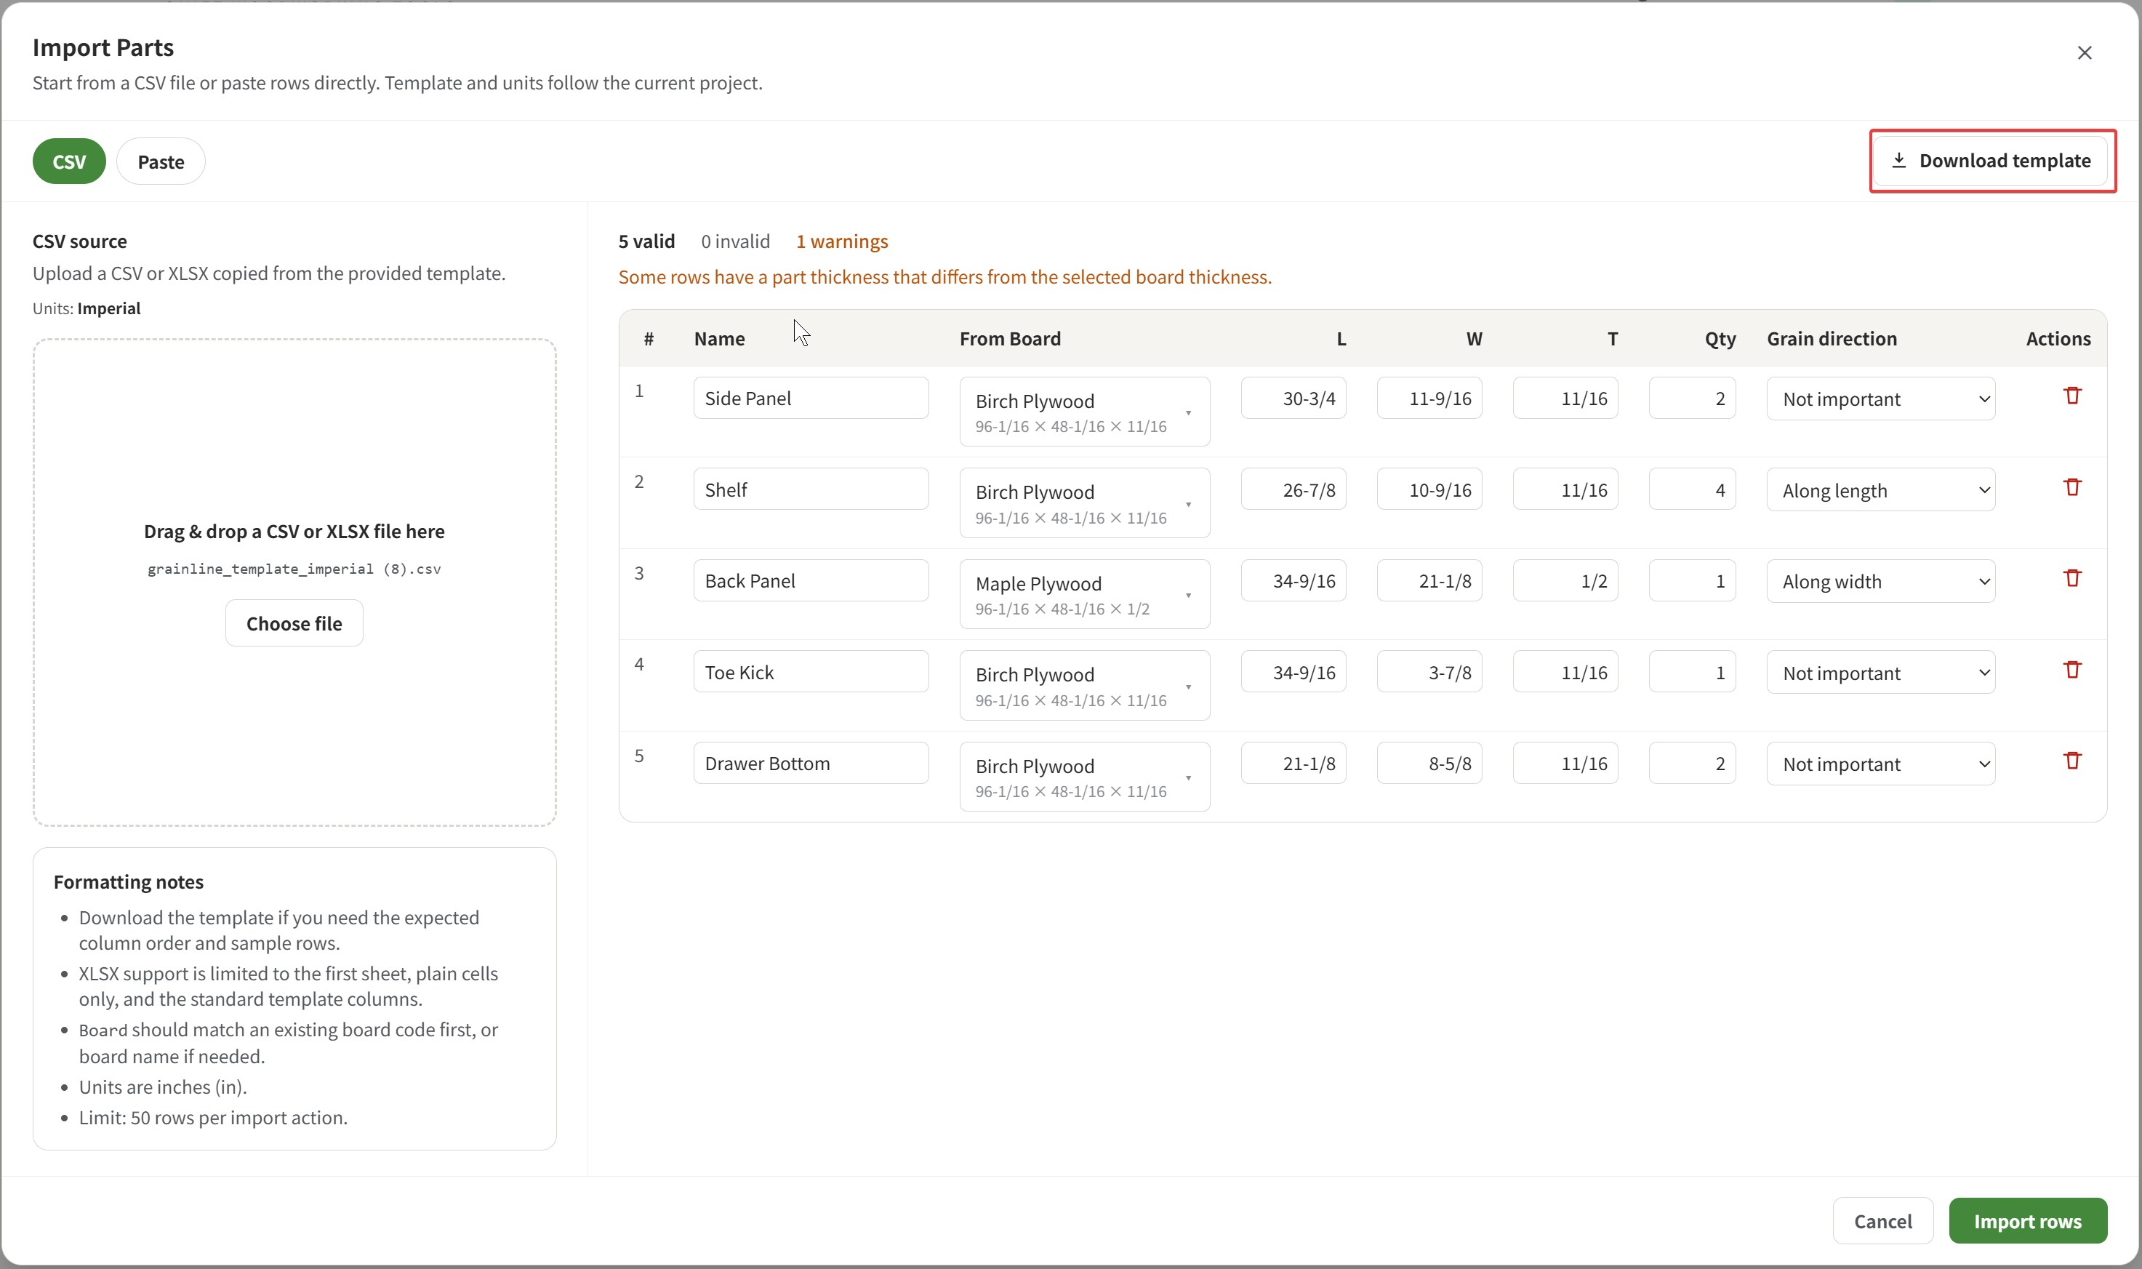
Task: Delete the Shelf row
Action: (2072, 487)
